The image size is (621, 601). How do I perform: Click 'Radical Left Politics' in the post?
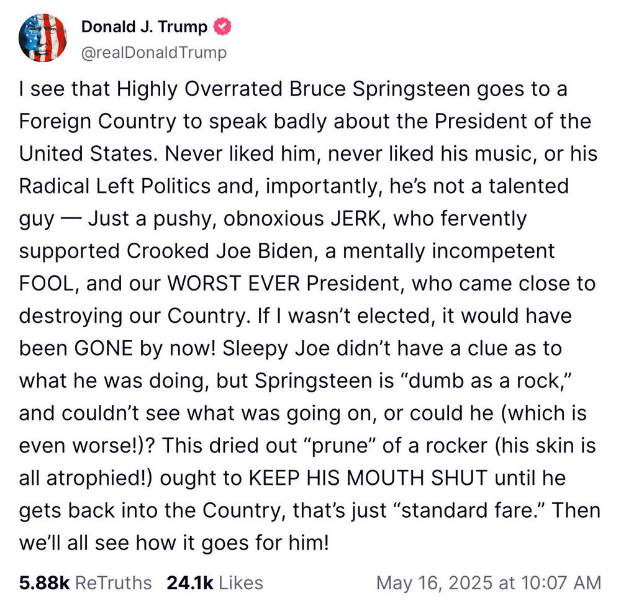[x=115, y=186]
